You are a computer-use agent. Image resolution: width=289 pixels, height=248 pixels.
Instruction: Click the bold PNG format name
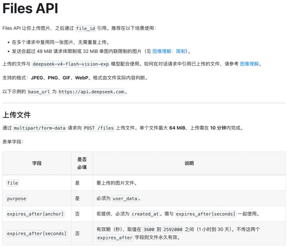coord(53,78)
